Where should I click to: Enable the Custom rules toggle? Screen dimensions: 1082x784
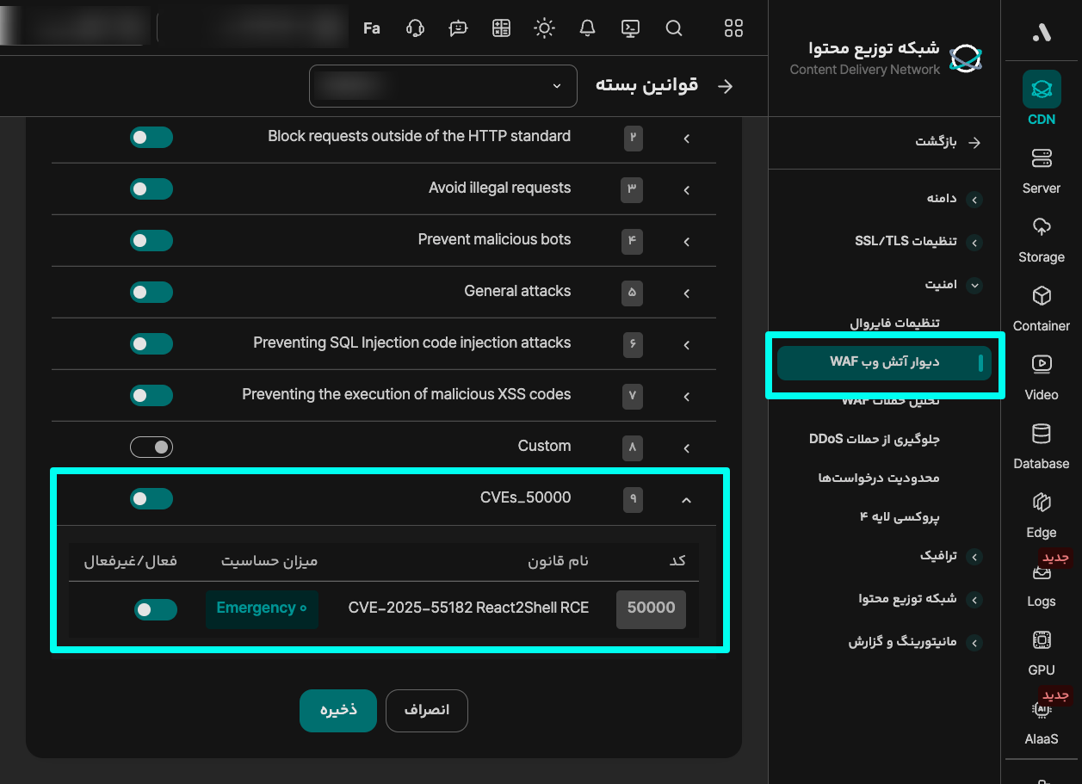151,448
